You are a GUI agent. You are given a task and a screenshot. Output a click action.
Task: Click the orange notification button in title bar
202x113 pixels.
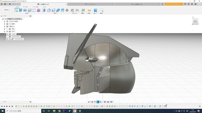174,4
